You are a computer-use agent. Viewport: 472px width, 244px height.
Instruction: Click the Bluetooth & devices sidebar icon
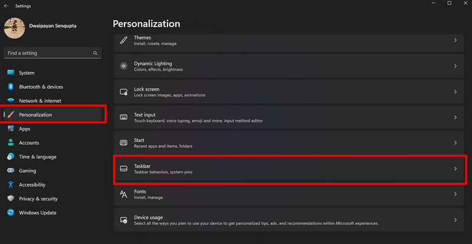(x=11, y=87)
